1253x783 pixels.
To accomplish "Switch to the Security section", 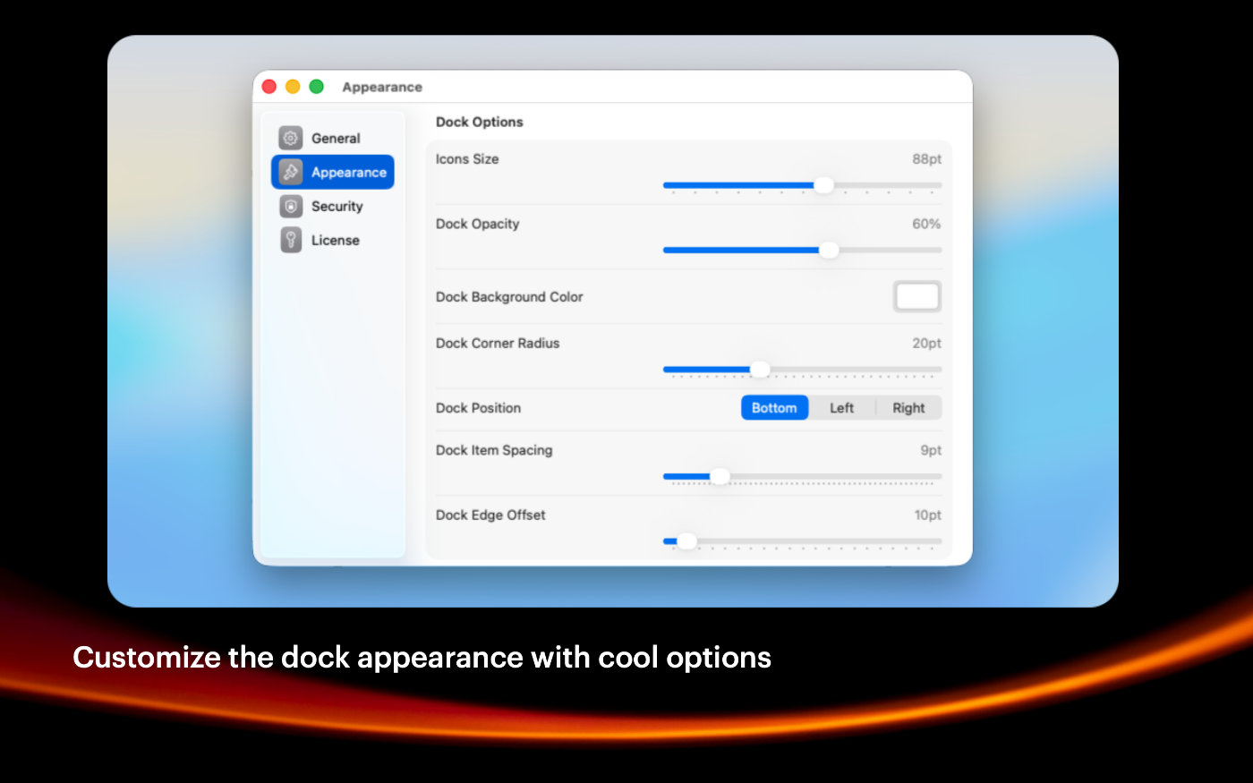I will click(337, 207).
